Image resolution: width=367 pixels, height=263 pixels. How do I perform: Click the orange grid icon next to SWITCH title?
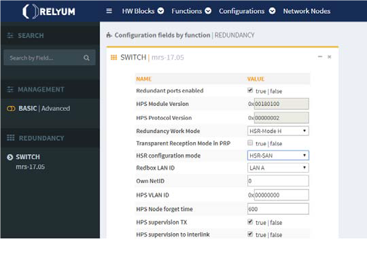(x=113, y=57)
